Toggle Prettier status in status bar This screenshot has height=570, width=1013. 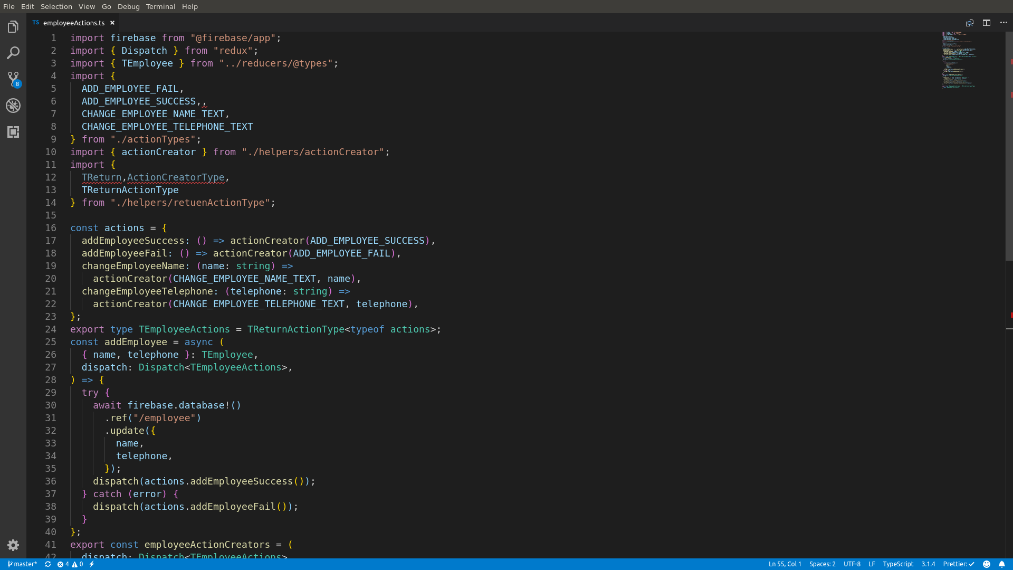pyautogui.click(x=959, y=564)
